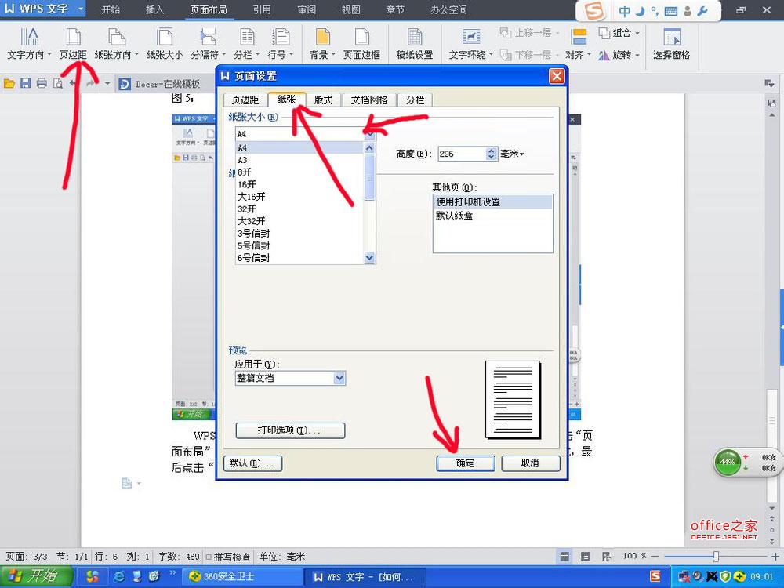784x588 pixels.
Task: Switch to the 引用 ribbon tab
Action: coord(262,9)
